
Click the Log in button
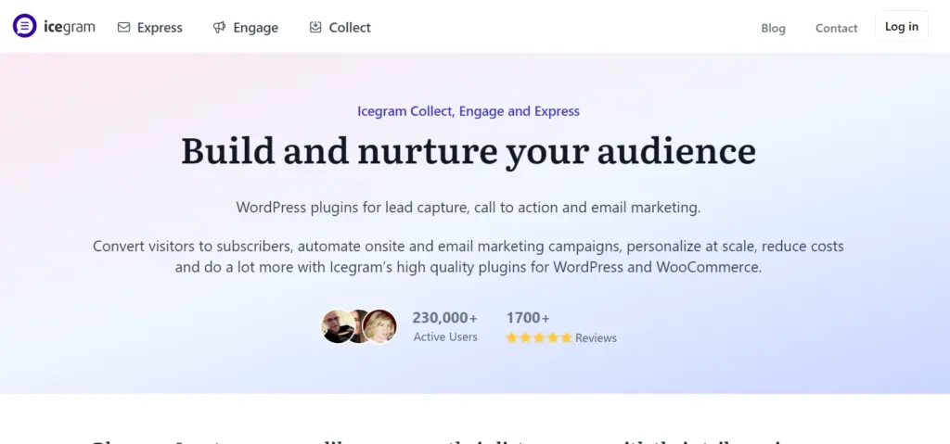pyautogui.click(x=902, y=27)
